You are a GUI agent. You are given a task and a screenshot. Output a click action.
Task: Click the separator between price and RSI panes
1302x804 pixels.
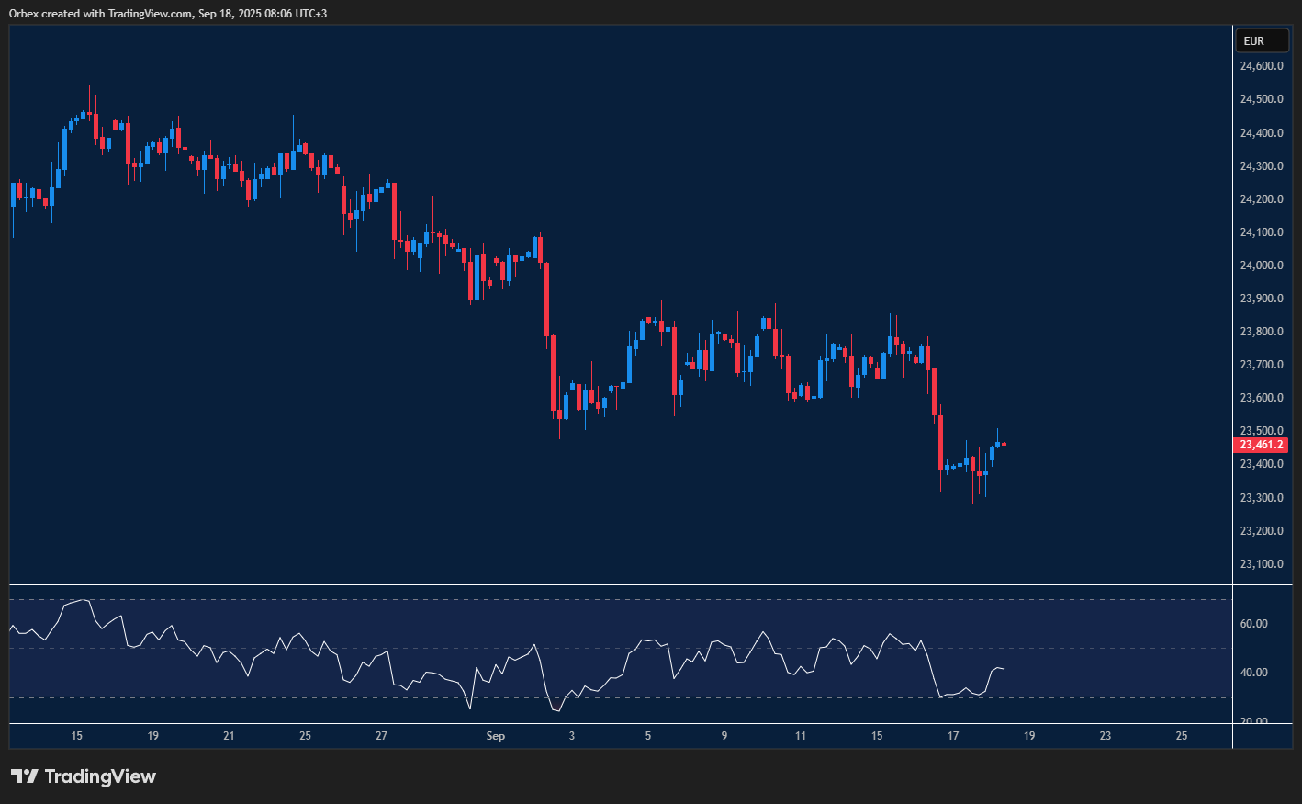click(x=620, y=584)
